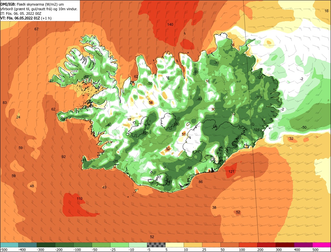Select the 'IT: Fös. 06. 05. 2022 00Z' line
Image resolution: width=331 pixels, height=252 pixels.
21,14
